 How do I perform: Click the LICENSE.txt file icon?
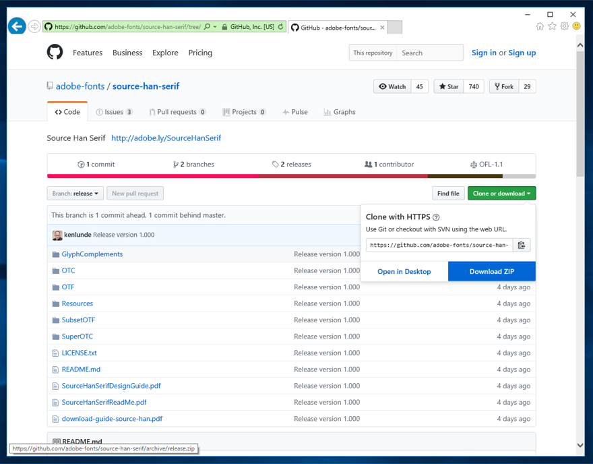tap(55, 353)
